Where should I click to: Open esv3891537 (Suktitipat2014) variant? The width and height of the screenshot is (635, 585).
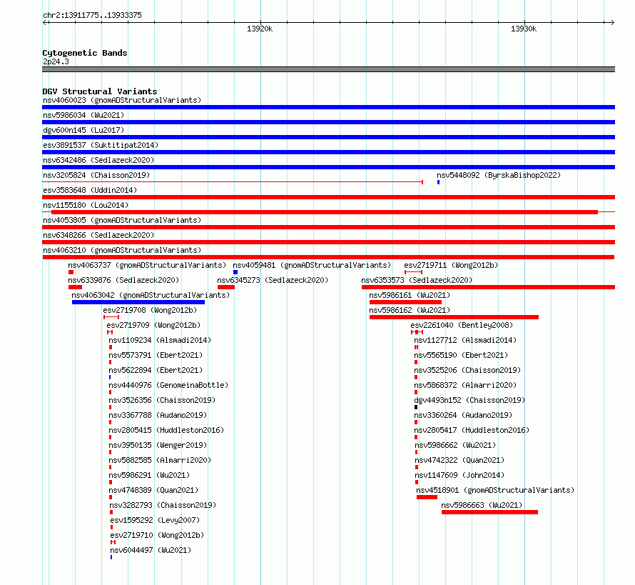pyautogui.click(x=101, y=145)
